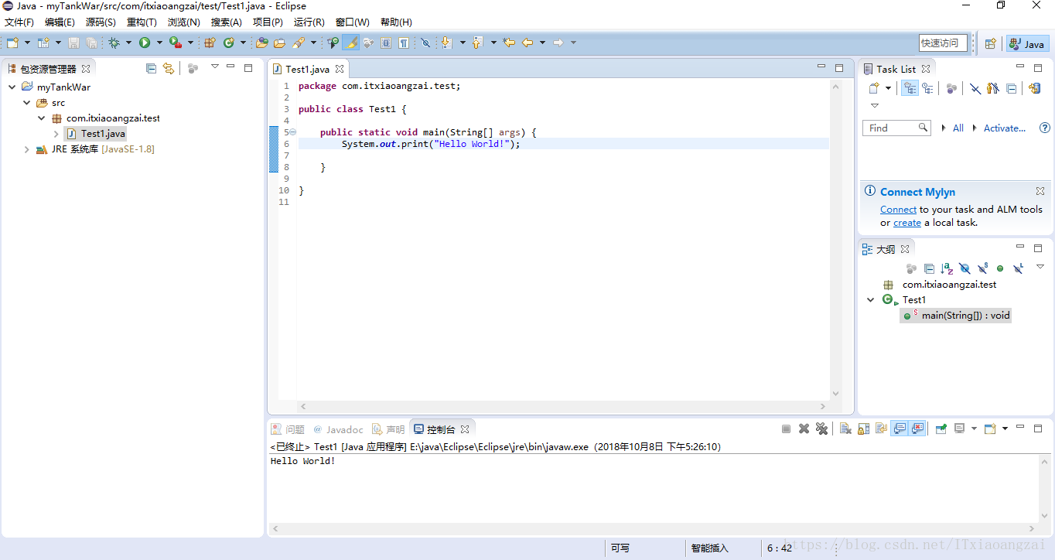Click the Run Last Tool external tools icon
1055x560 pixels.
(176, 43)
